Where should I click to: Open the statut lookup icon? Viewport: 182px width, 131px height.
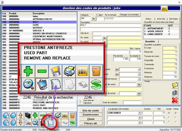pyautogui.click(x=116, y=74)
